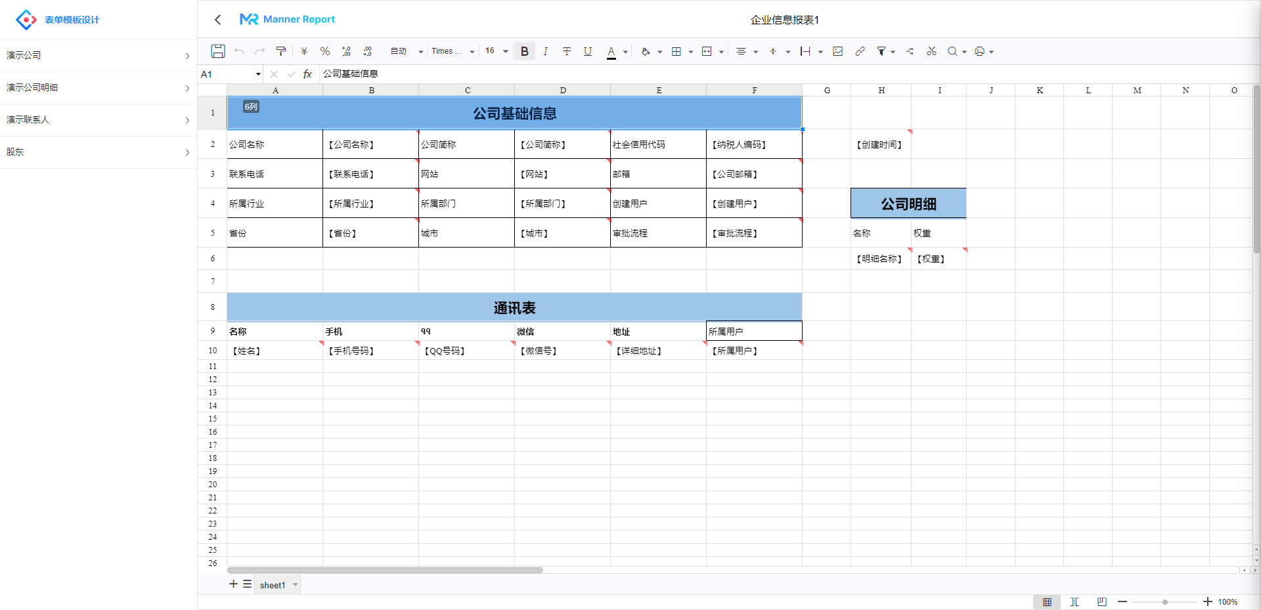Select the format painter tool
Screen dimensions: 1261x610
coord(281,51)
